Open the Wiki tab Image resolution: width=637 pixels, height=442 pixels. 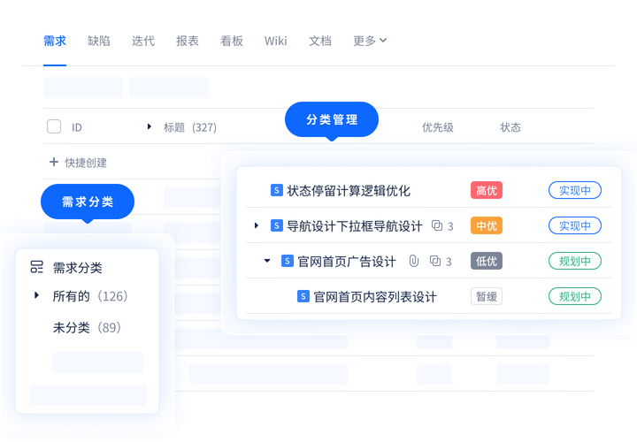276,41
